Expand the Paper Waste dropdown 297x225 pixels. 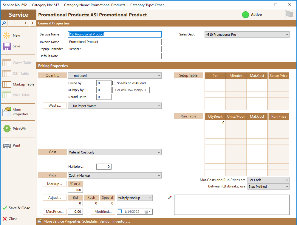pos(115,106)
